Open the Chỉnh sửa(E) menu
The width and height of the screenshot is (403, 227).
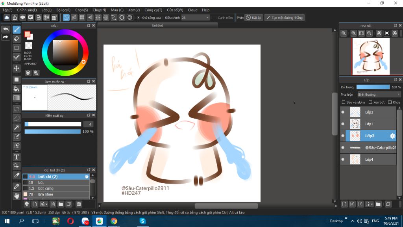coord(27,10)
